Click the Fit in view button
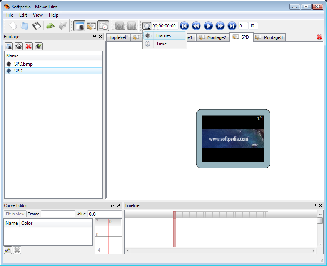327x266 pixels. 15,214
